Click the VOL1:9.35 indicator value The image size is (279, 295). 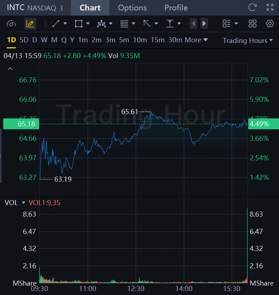tap(44, 203)
